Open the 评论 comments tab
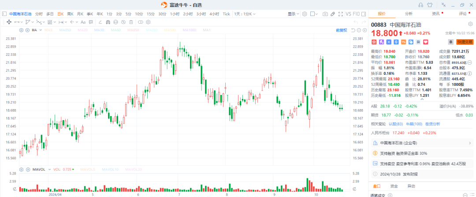The height and width of the screenshot is (197, 476). tap(462, 14)
